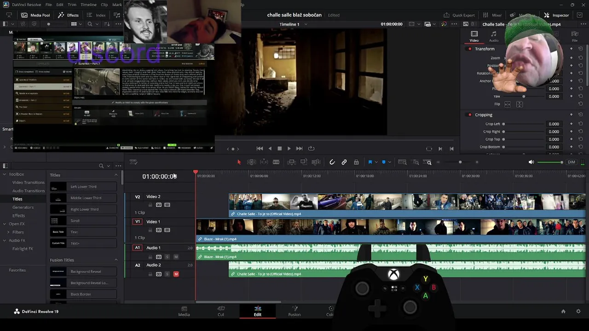This screenshot has width=589, height=331.
Task: Click Quick Export button
Action: pyautogui.click(x=459, y=15)
